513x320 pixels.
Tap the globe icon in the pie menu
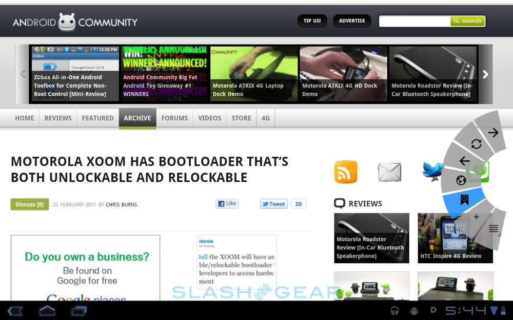coord(461,180)
